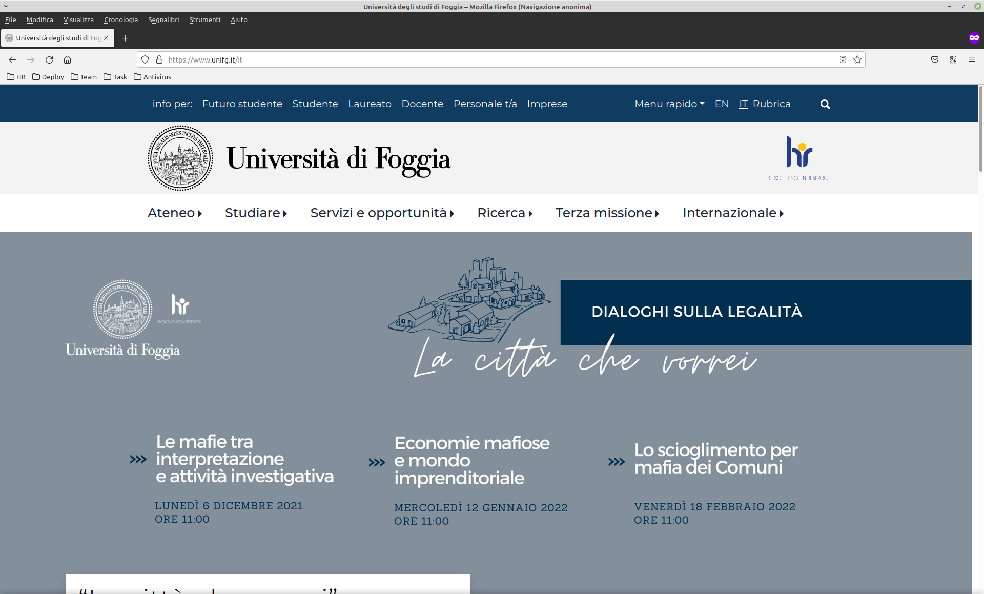Open the Team bookmarks folder
This screenshot has height=594, width=984.
84,77
